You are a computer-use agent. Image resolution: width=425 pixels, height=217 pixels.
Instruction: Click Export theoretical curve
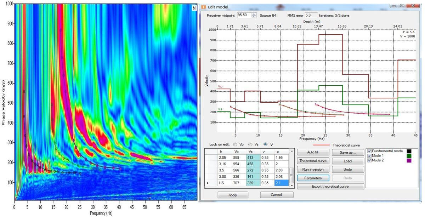(330, 186)
